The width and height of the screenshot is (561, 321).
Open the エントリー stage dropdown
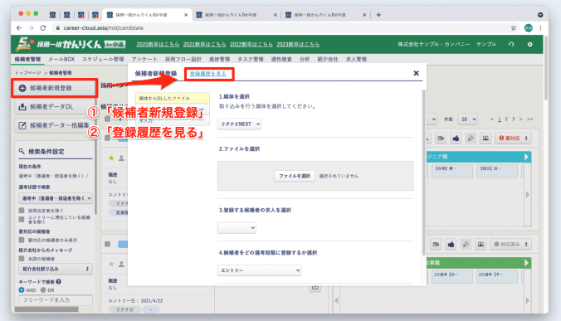pyautogui.click(x=260, y=270)
